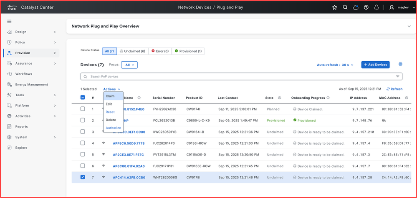This screenshot has width=417, height=198.
Task: Open device link AP8C88.81F4.82A0
Action: 129,166
